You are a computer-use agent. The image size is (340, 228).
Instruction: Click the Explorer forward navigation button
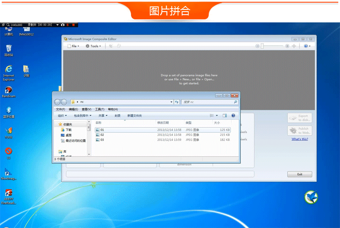pyautogui.click(x=64, y=102)
